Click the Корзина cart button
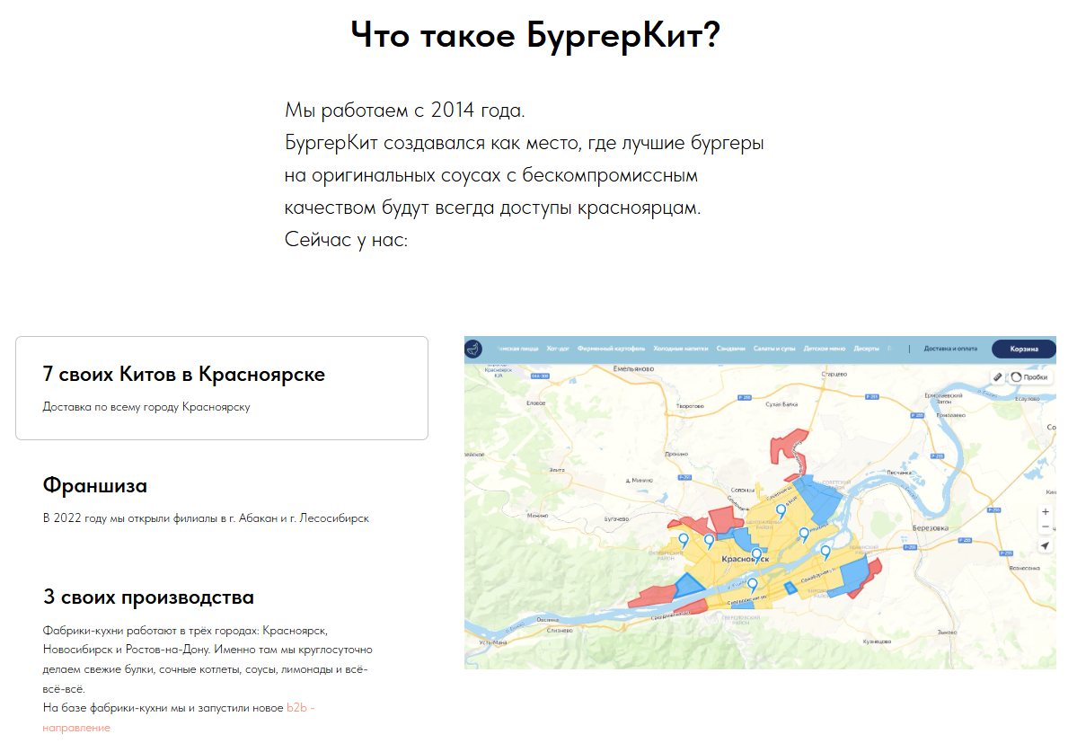This screenshot has width=1077, height=752. (1023, 349)
